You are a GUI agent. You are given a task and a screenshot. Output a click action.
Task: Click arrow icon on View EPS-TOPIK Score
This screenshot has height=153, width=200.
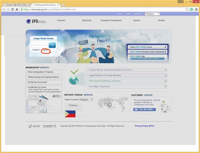pos(165,47)
